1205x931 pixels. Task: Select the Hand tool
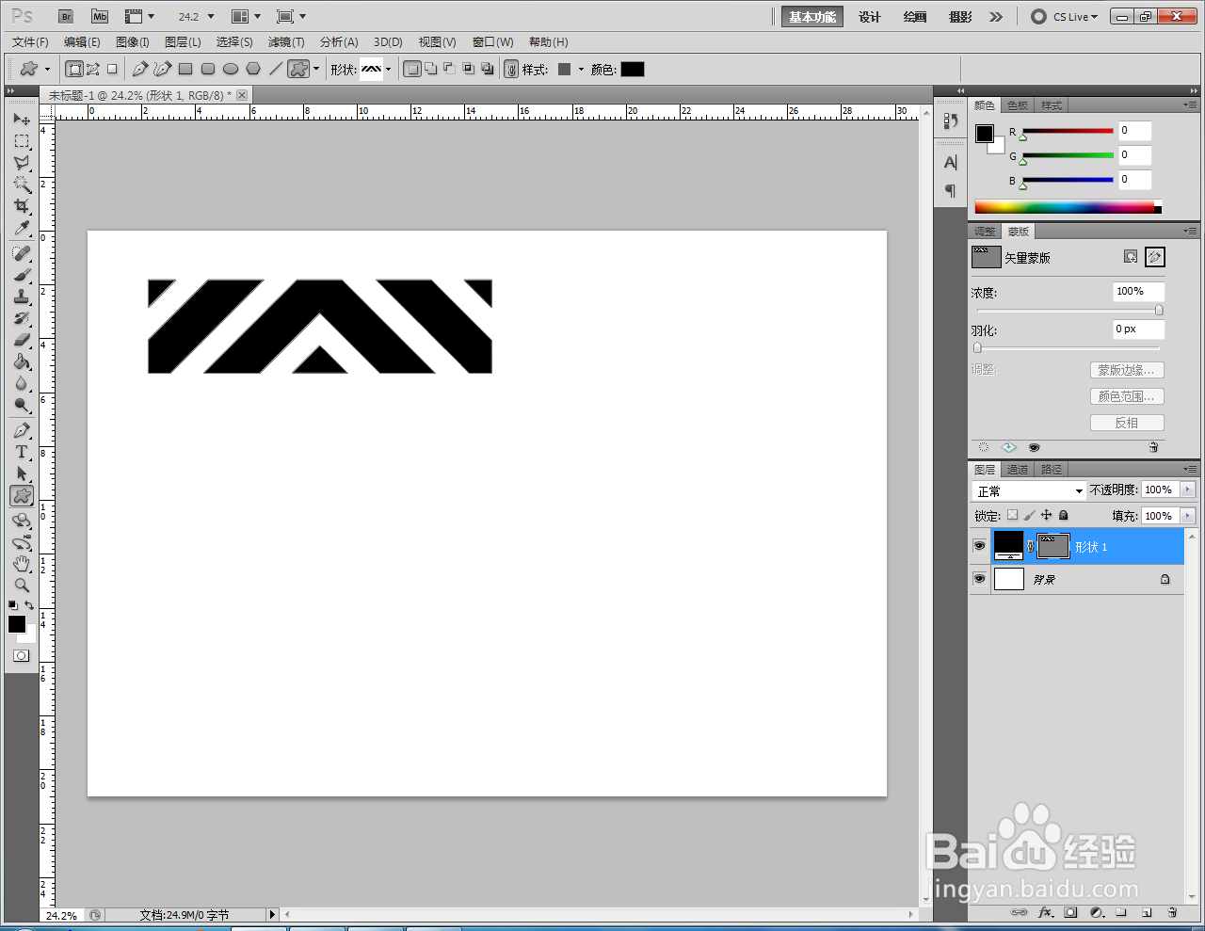click(21, 564)
